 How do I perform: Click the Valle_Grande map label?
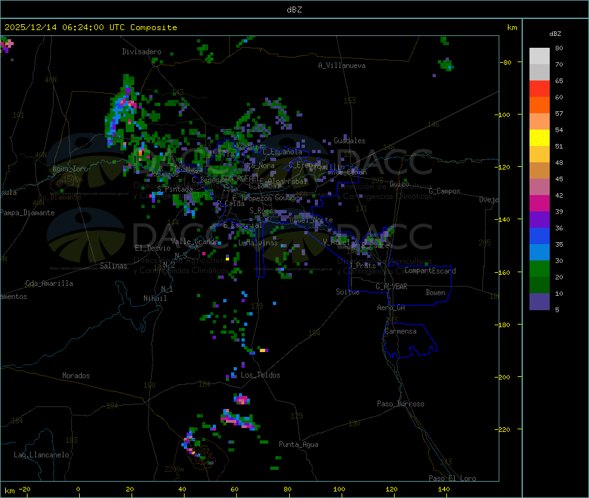(194, 241)
